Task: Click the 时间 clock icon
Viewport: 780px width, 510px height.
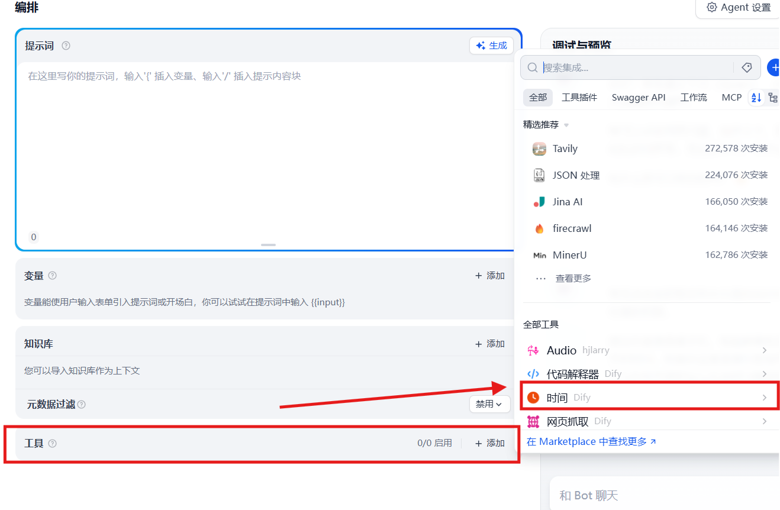Action: (x=533, y=398)
